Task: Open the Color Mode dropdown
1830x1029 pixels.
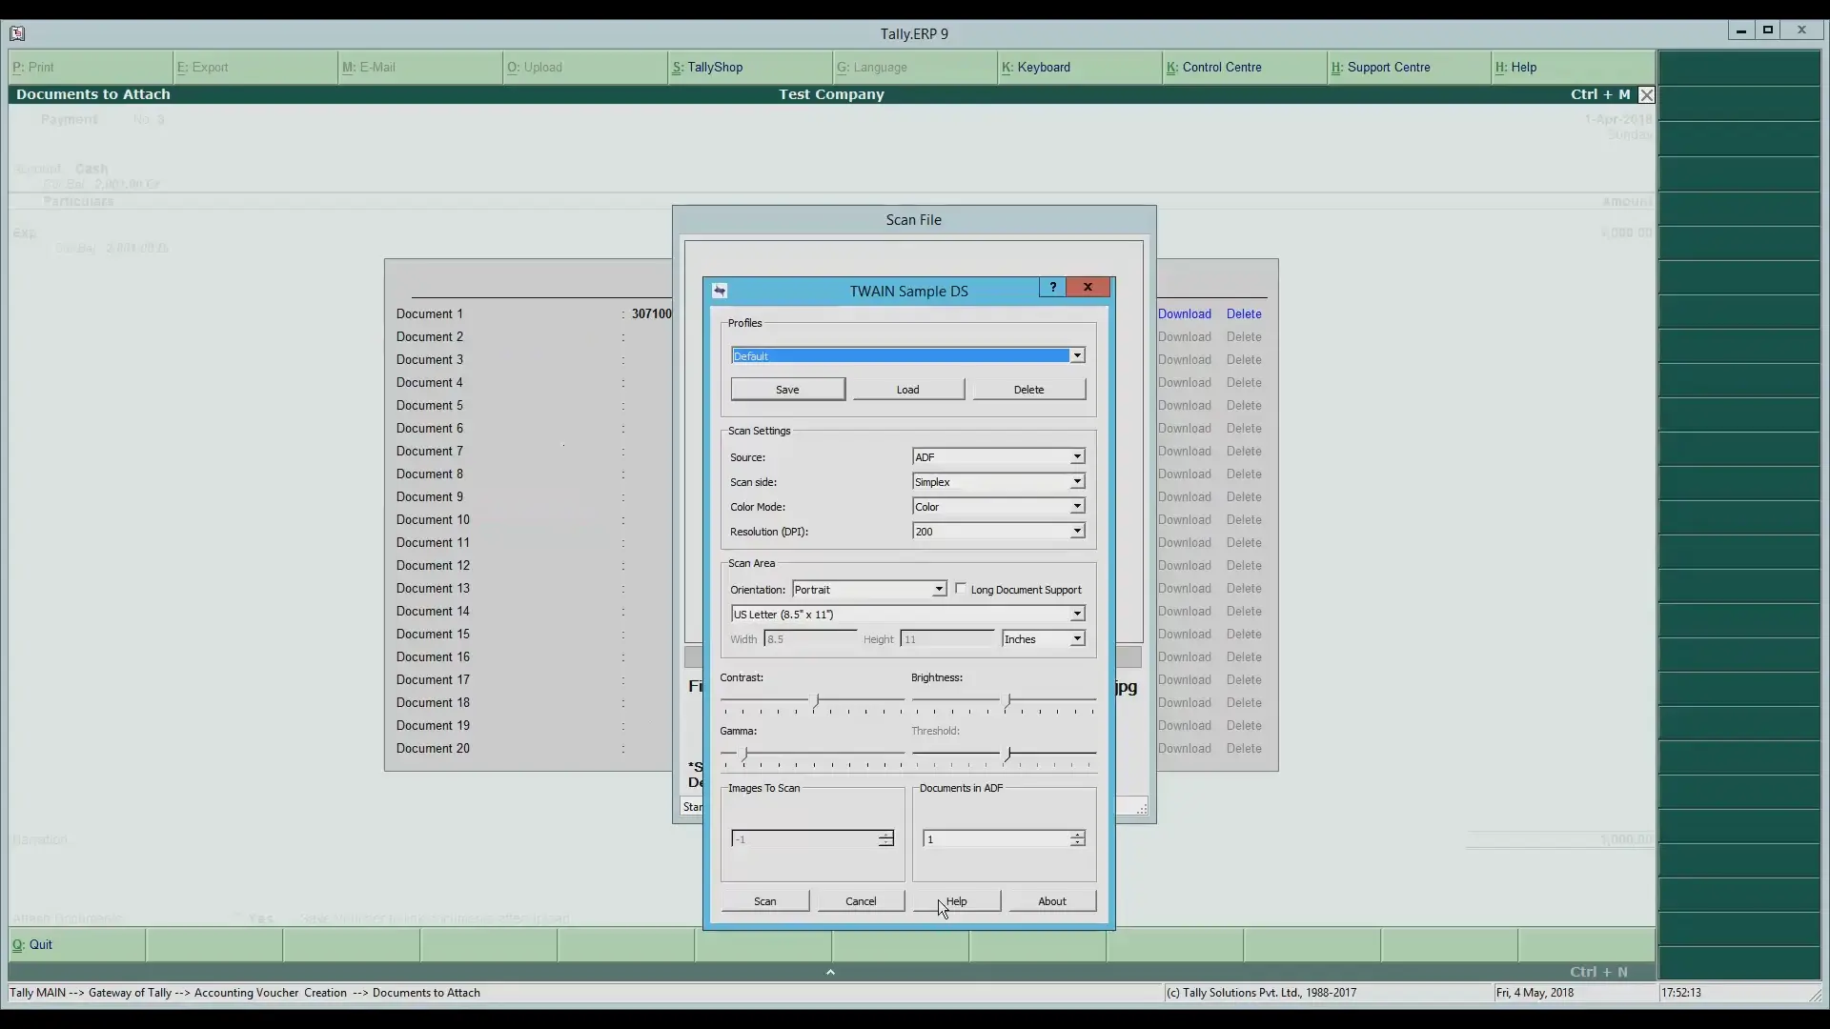Action: click(1077, 506)
